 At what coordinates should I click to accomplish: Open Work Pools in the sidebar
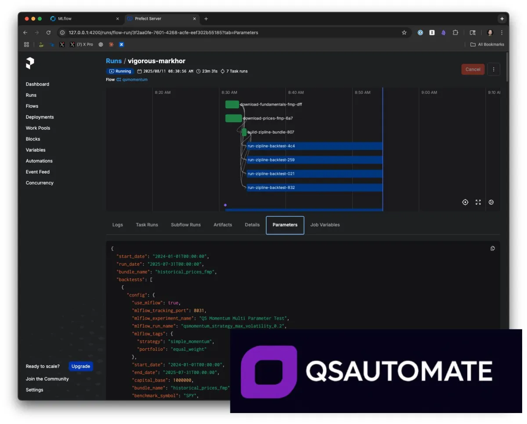[x=38, y=128]
